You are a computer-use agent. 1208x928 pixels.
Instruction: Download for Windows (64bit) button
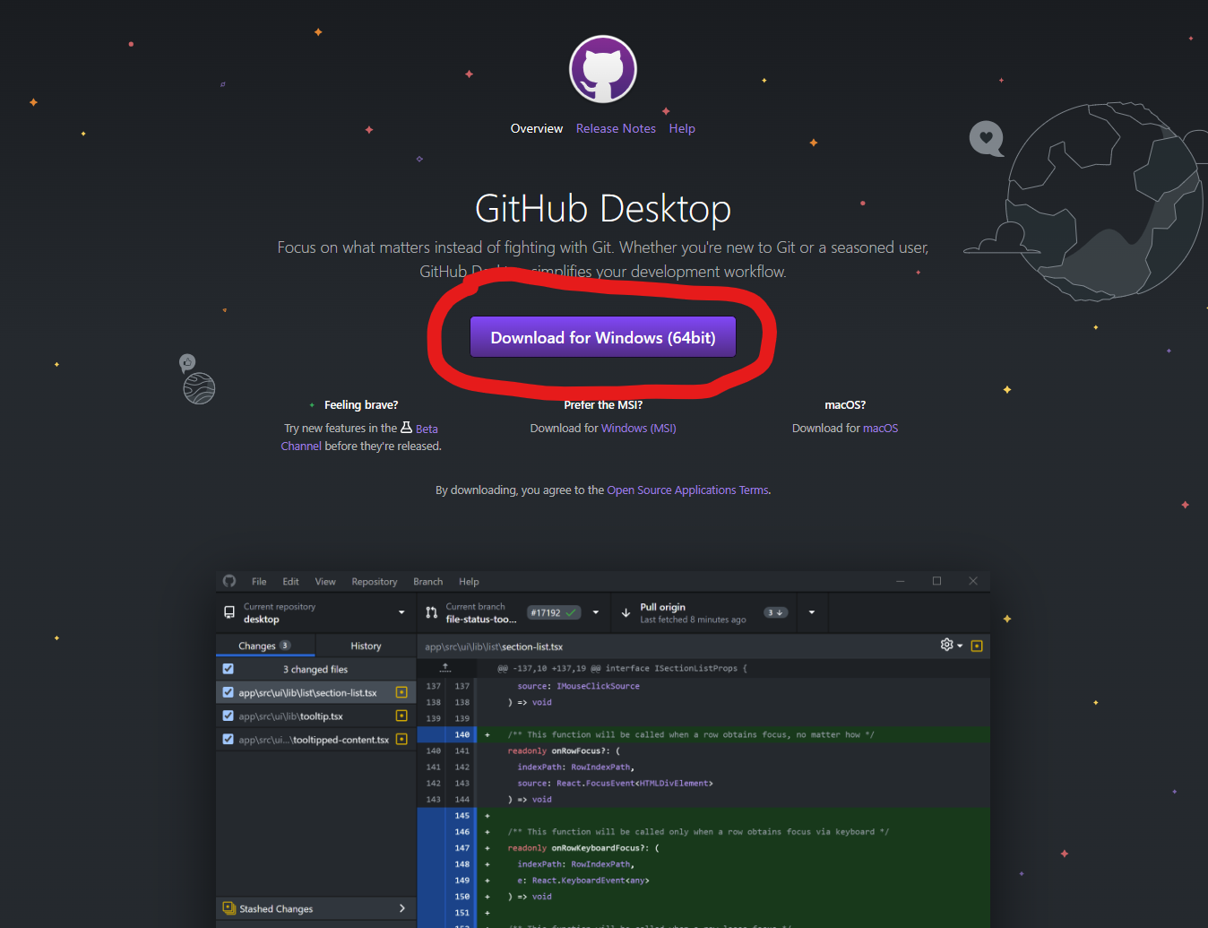[603, 337]
